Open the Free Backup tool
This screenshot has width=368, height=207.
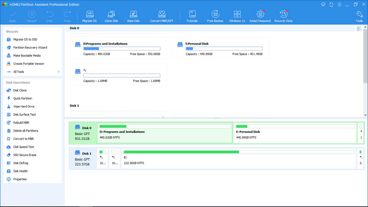(215, 17)
